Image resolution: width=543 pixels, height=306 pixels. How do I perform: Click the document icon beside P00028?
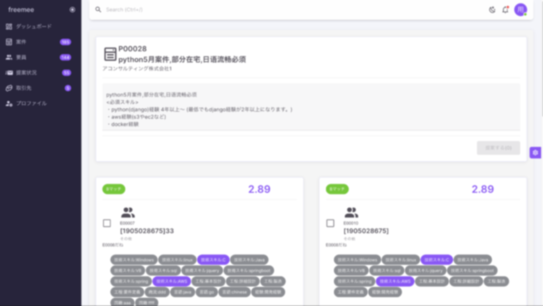[110, 54]
